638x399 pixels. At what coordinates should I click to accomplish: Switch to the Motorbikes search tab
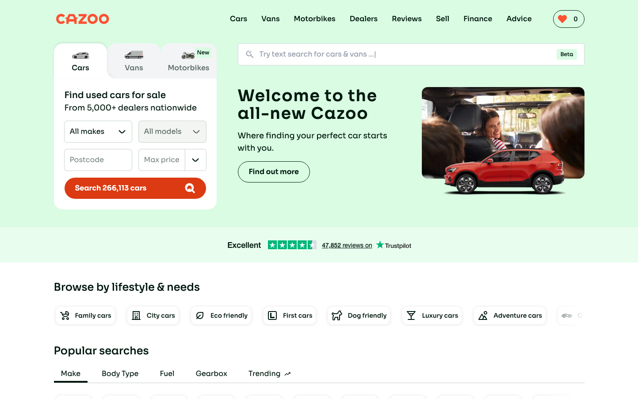[188, 61]
